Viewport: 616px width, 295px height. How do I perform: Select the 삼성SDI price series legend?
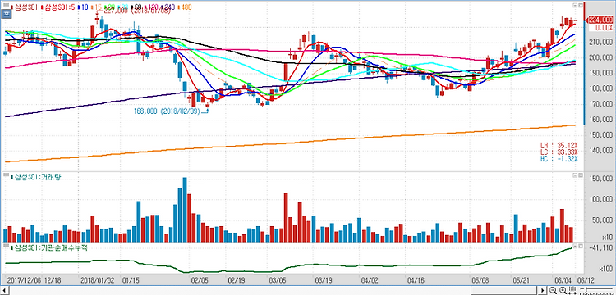[25, 7]
